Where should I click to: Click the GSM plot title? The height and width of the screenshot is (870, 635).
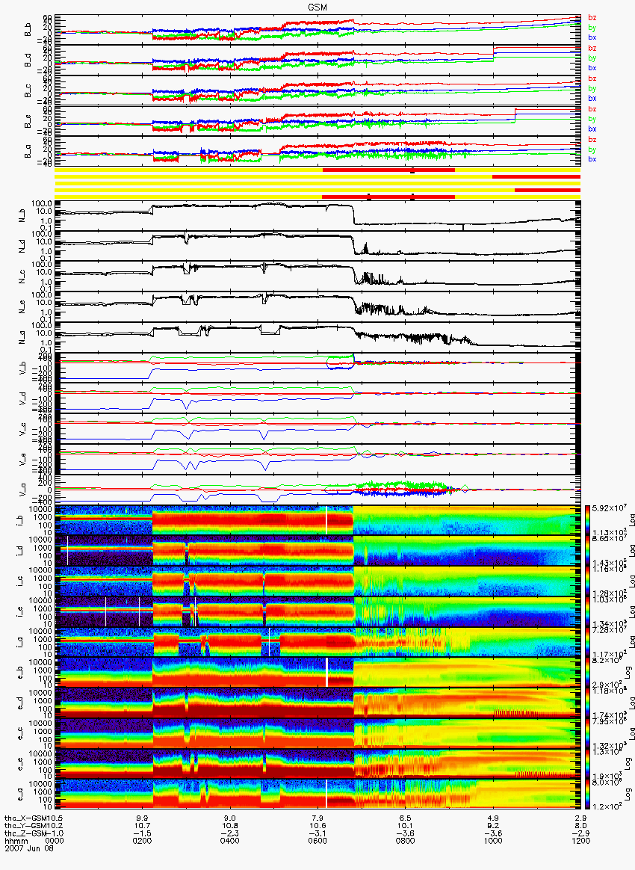pyautogui.click(x=317, y=7)
